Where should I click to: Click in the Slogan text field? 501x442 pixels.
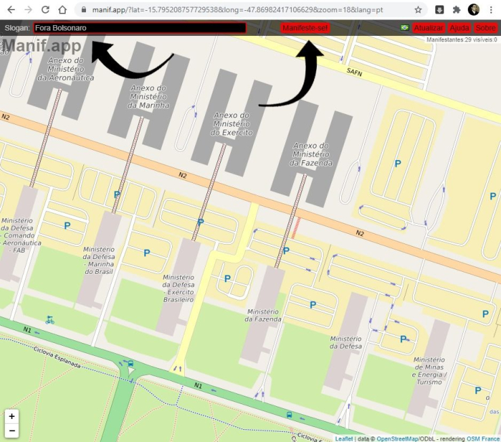[x=140, y=28]
